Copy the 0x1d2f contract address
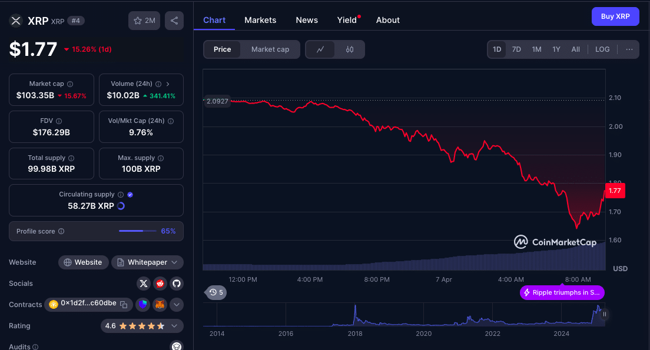The image size is (650, 350). tap(124, 304)
